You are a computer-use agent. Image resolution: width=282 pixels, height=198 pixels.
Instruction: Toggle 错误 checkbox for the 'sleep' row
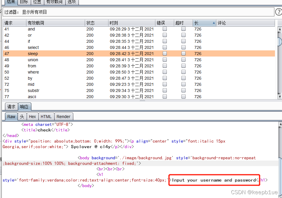tap(164, 53)
